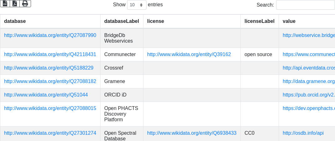Open the Show entries count dropdown
This screenshot has height=141, width=335.
tap(137, 5)
